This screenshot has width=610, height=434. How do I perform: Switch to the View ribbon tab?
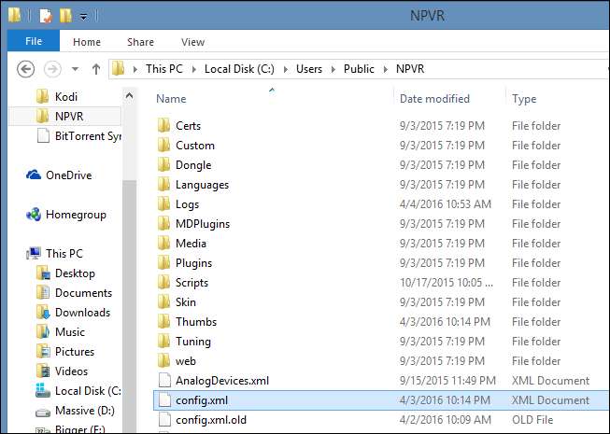click(x=192, y=42)
